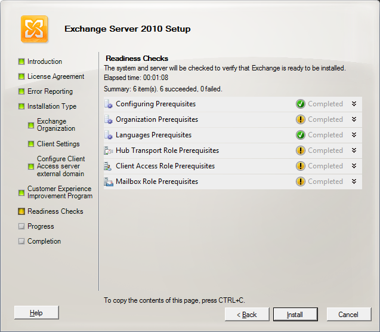Expand Configuring Prerequisites details chevron

pos(354,104)
